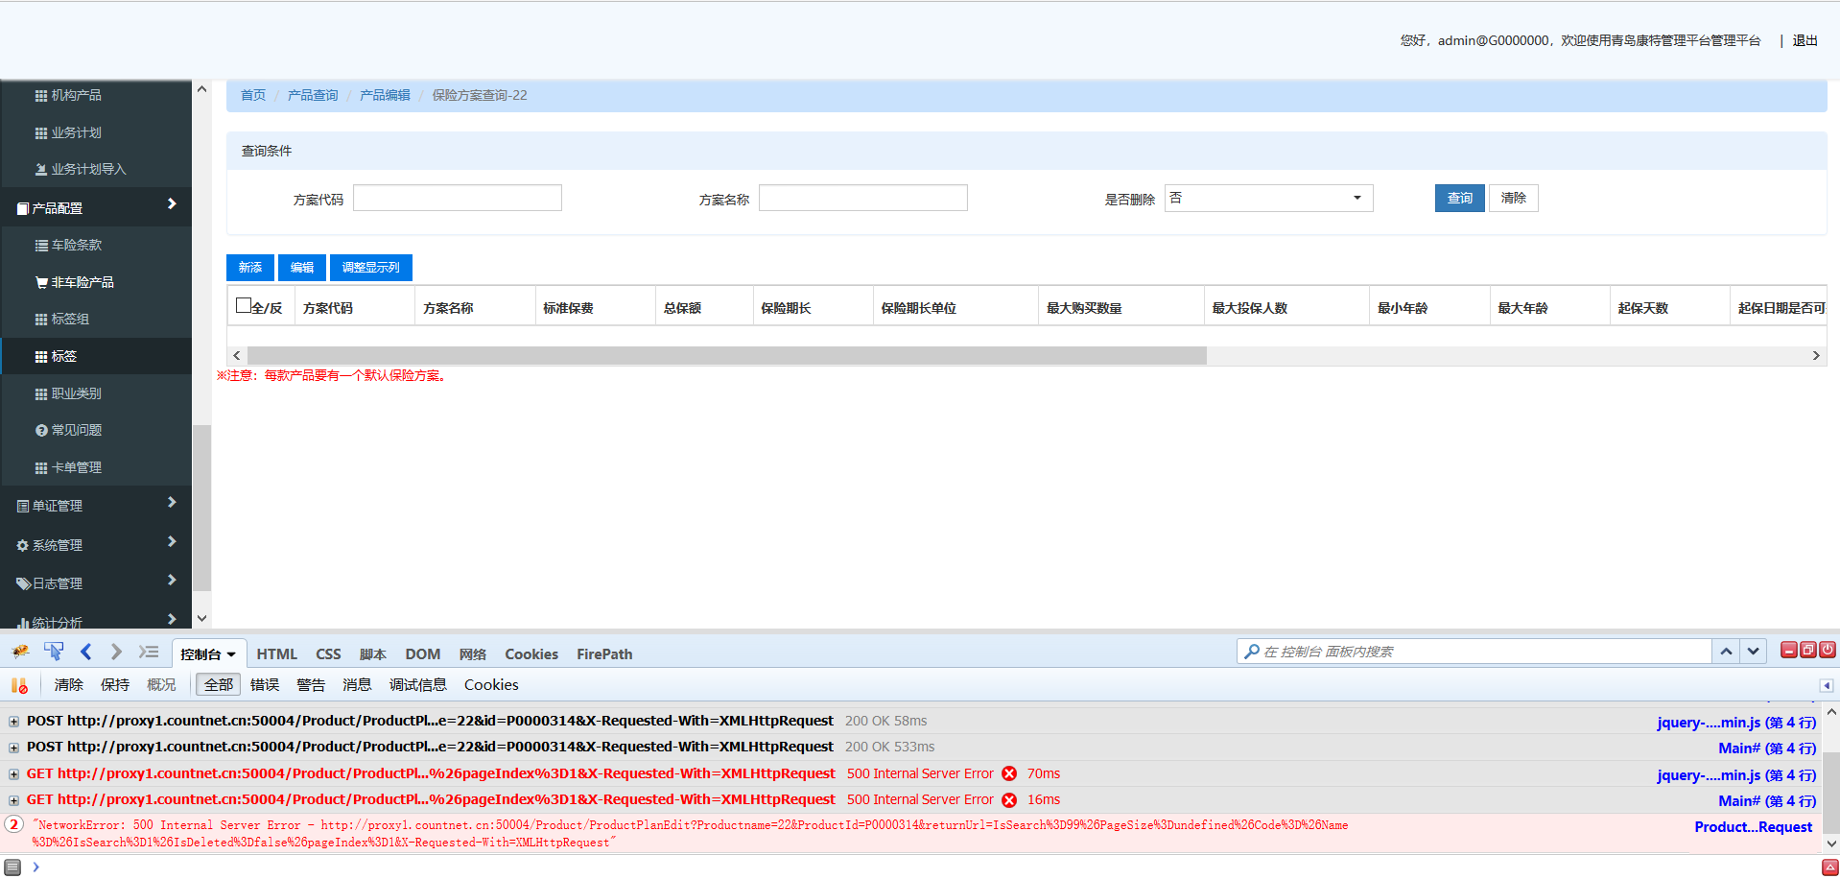
Task: Click the grid icon beside 机构产品
Action: click(41, 96)
